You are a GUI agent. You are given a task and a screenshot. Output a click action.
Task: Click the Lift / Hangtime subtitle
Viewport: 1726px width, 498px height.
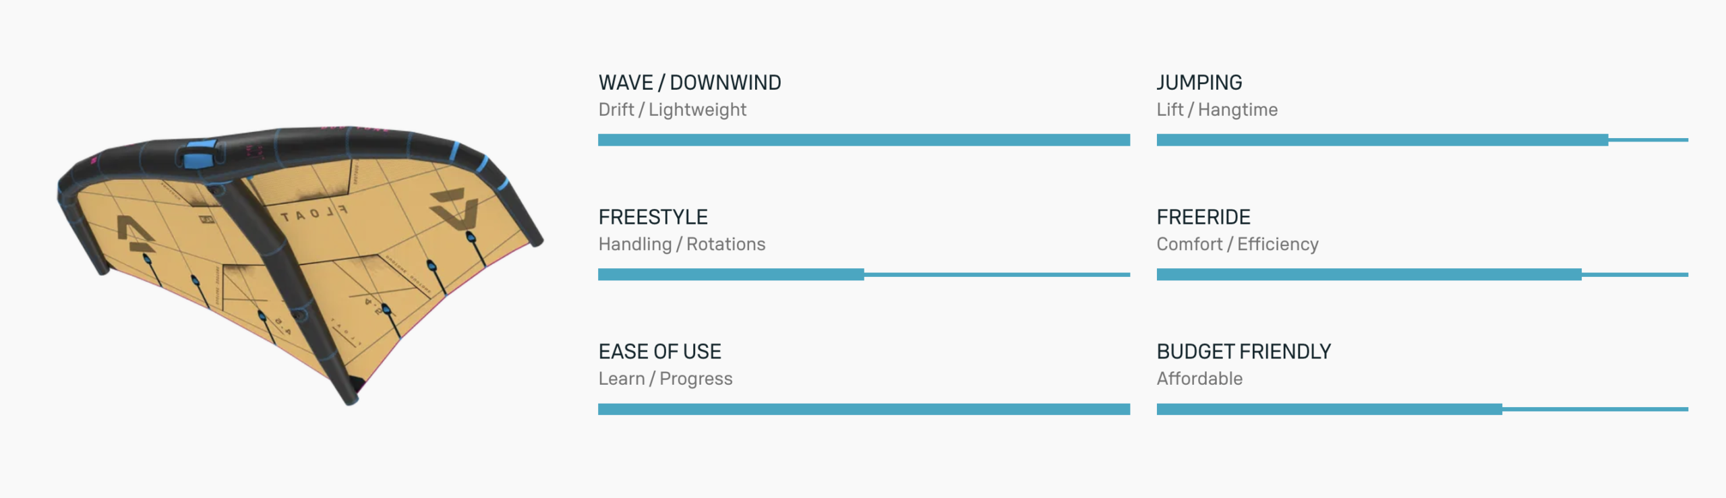click(x=1217, y=109)
